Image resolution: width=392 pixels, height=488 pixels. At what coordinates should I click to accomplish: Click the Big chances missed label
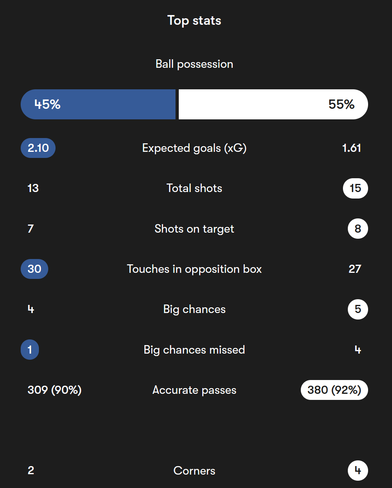pyautogui.click(x=194, y=350)
